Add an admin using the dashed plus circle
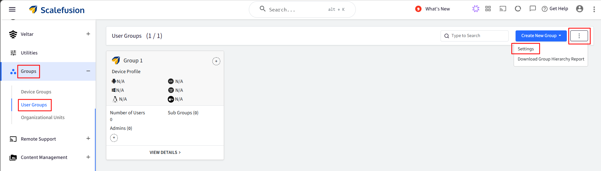Viewport: 601px width, 171px height. (x=114, y=138)
